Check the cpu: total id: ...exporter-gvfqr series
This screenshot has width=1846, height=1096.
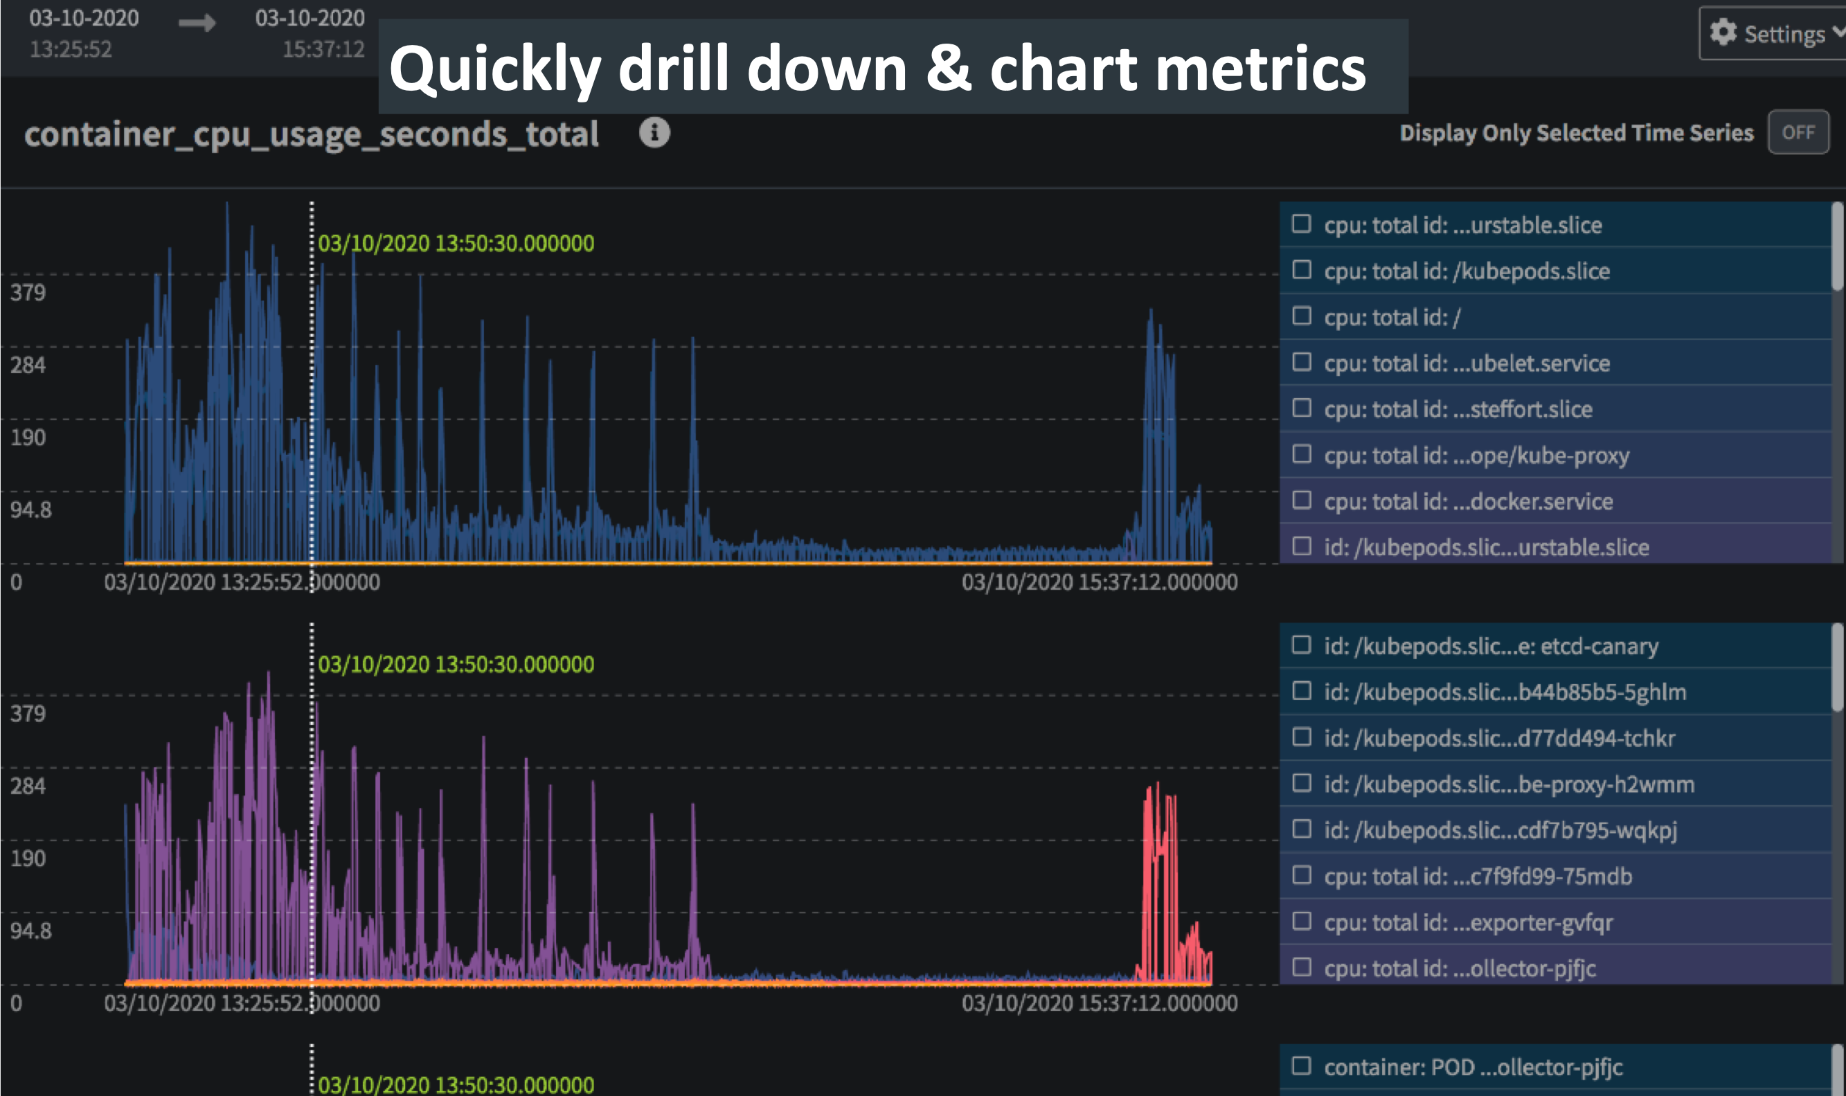pos(1303,922)
